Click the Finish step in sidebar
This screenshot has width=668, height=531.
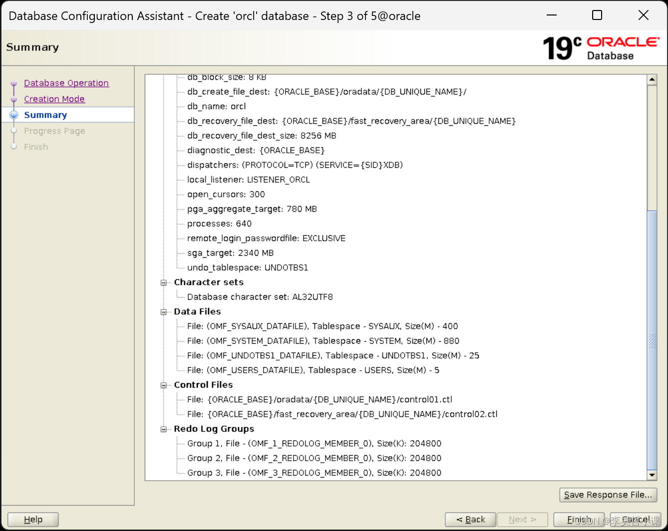click(x=36, y=147)
